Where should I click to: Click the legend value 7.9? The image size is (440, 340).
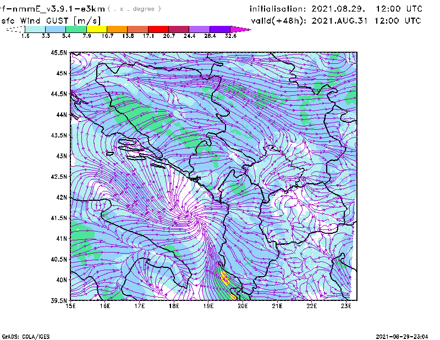pos(87,36)
